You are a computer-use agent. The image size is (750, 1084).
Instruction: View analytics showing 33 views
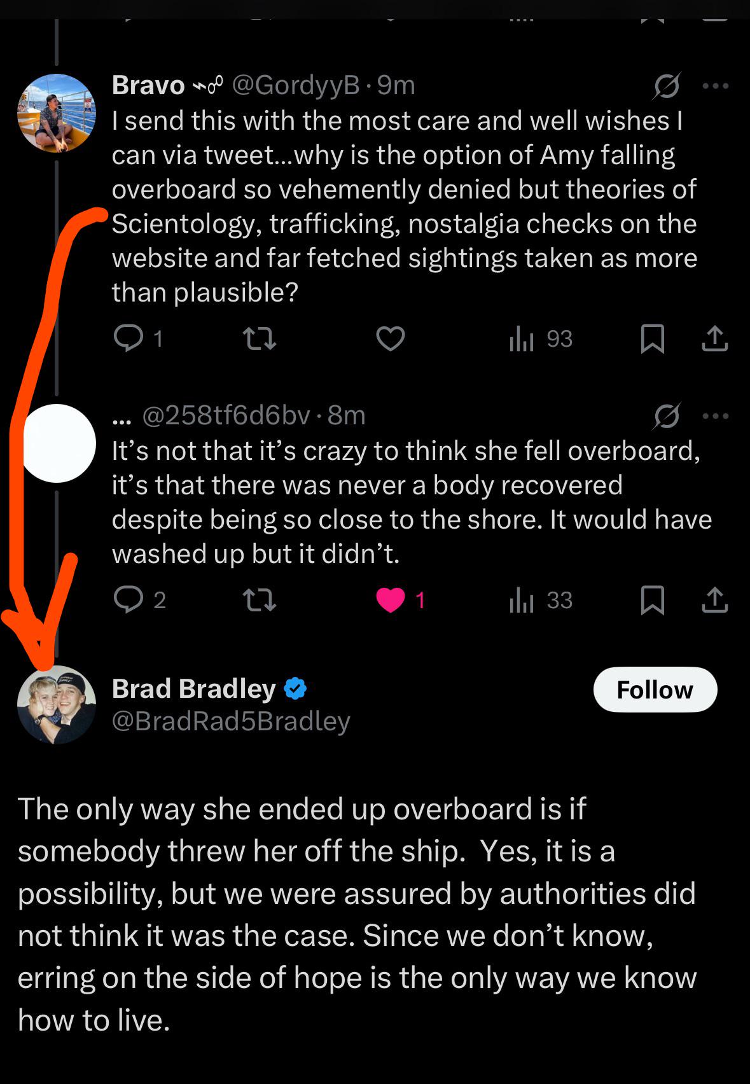[x=541, y=600]
